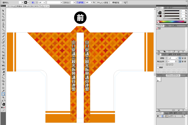Select round cap in stroke panel

(x=182, y=58)
